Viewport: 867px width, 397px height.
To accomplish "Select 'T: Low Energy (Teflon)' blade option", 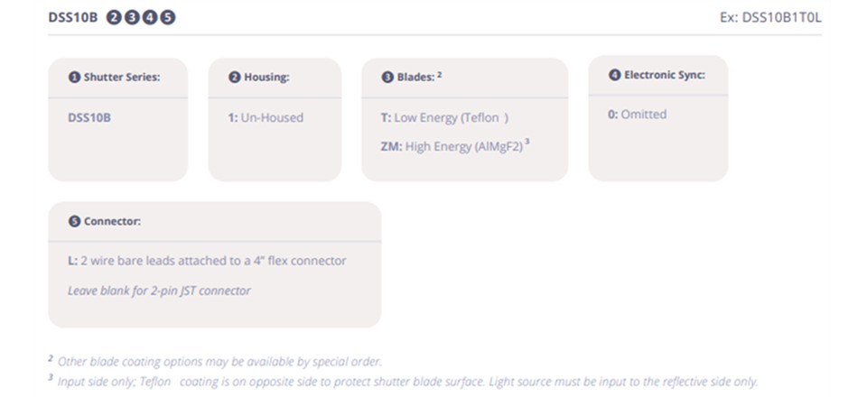I will pos(444,117).
